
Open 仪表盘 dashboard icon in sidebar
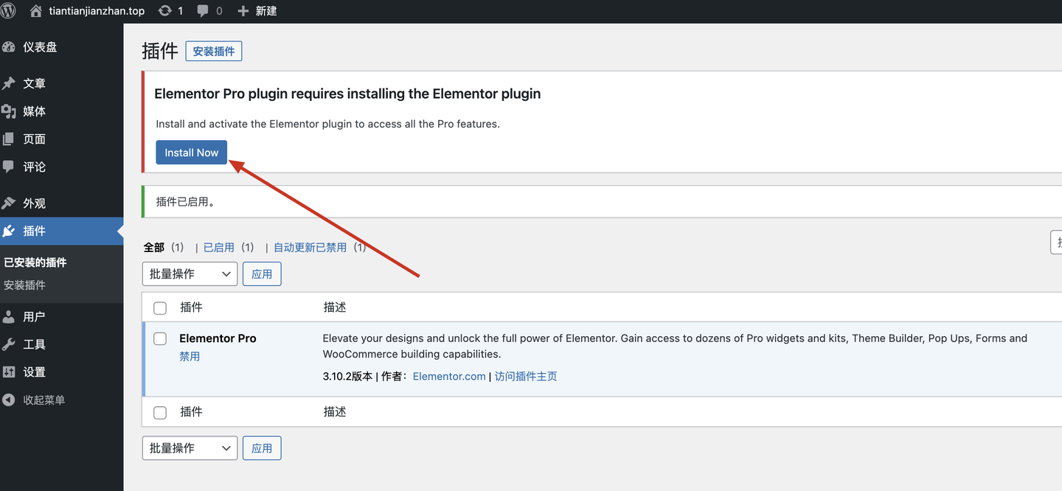[x=9, y=47]
